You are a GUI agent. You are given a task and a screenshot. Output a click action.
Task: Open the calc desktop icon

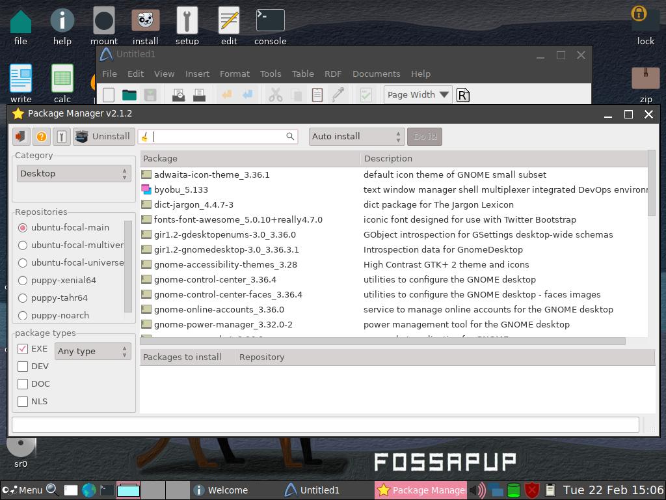pos(62,84)
